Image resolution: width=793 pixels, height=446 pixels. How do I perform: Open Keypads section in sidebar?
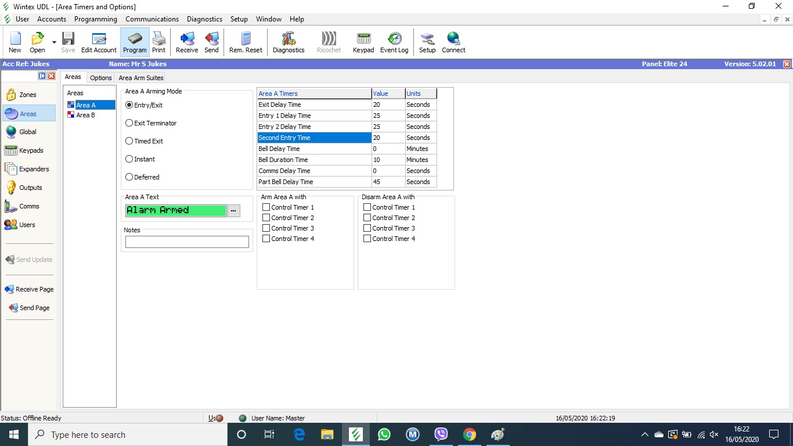click(28, 150)
